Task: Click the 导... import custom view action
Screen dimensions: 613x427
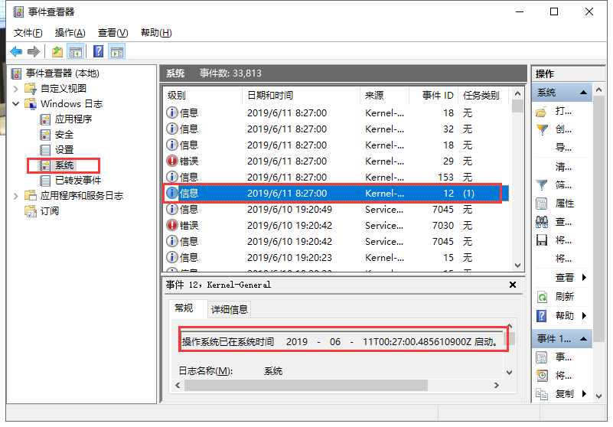Action: click(x=563, y=148)
